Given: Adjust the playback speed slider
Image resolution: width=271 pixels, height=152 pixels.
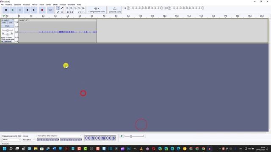Looking at the screenshot, I should pos(134,136).
